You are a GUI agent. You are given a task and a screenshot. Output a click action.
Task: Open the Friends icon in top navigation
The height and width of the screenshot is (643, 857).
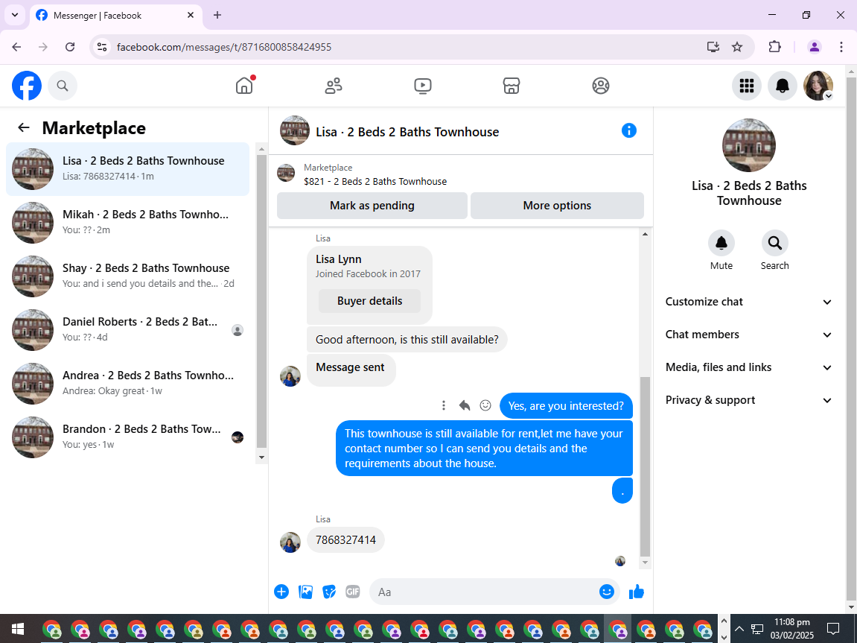334,86
